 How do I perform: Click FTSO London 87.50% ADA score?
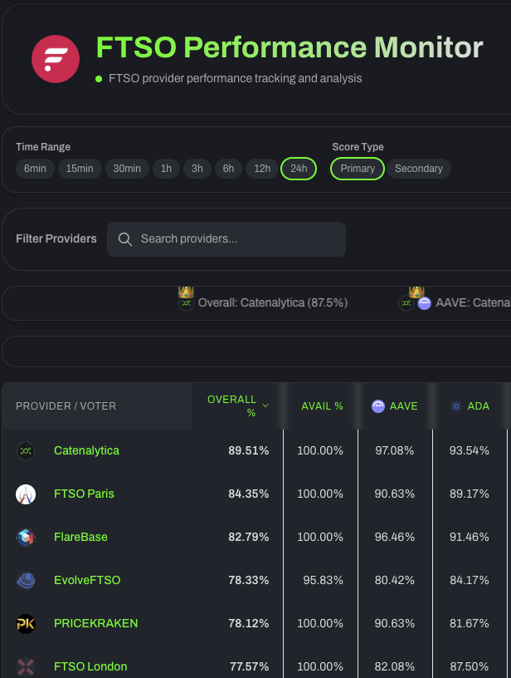tap(470, 666)
